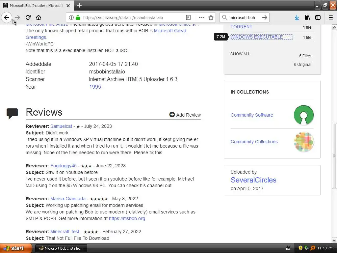Open the browser home page
The image size is (337, 253).
39,17
